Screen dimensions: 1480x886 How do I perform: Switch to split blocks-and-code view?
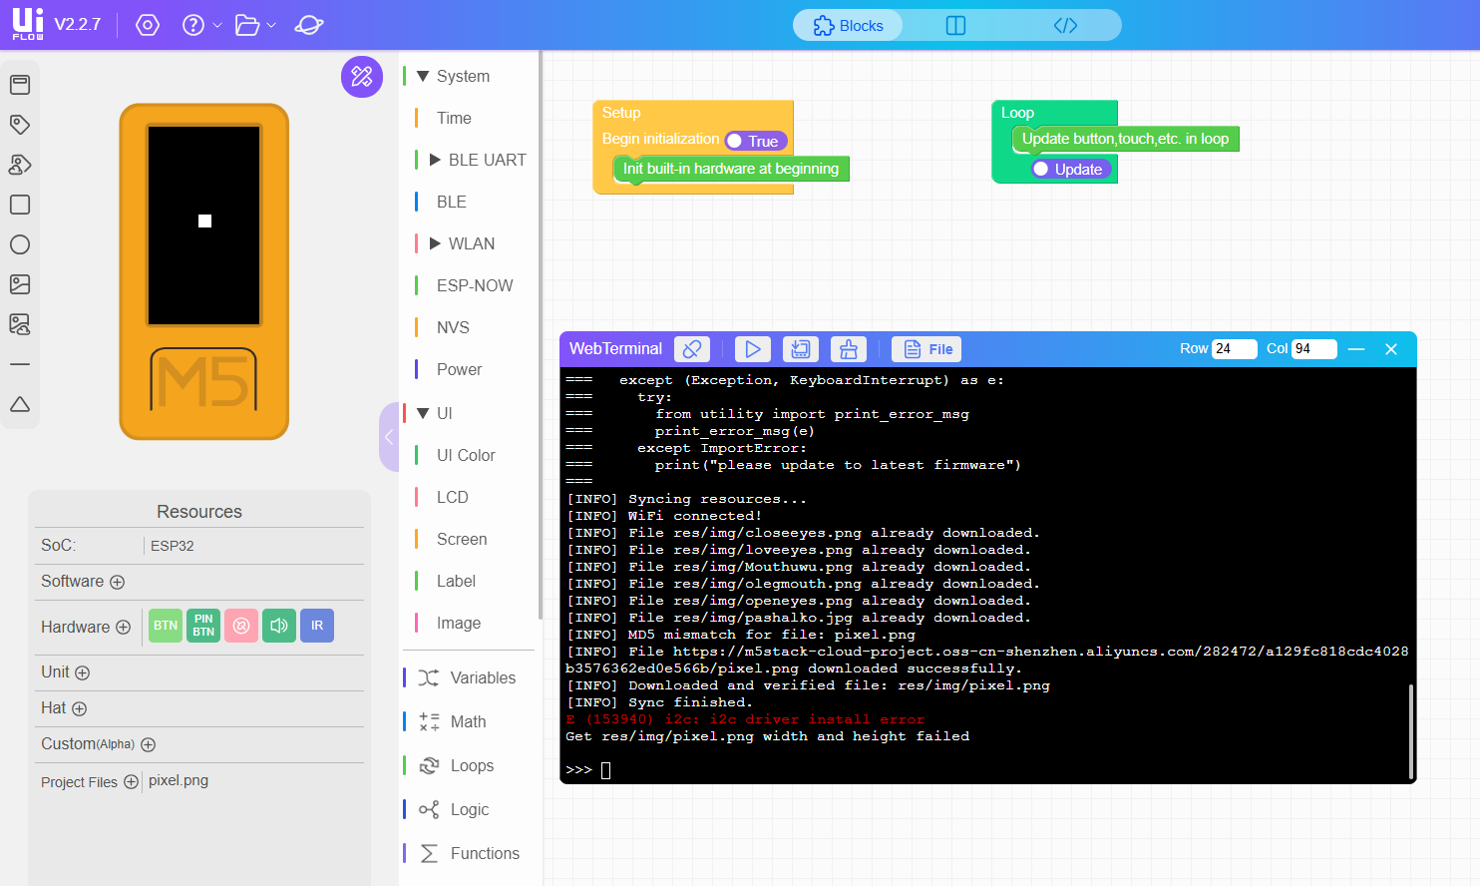click(x=955, y=25)
